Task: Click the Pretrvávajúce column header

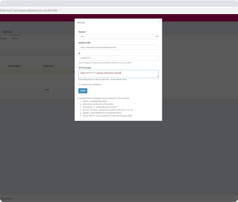Action: pos(14,66)
